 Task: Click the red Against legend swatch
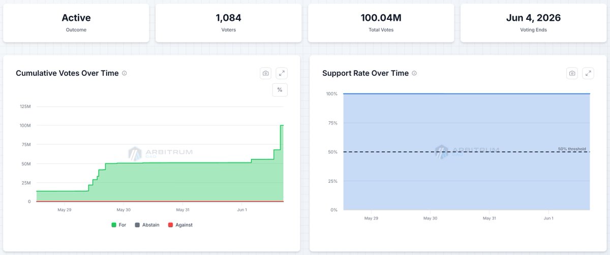pyautogui.click(x=170, y=225)
